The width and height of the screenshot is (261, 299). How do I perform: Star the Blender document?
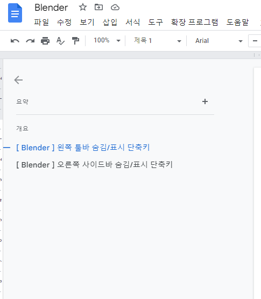coord(83,8)
